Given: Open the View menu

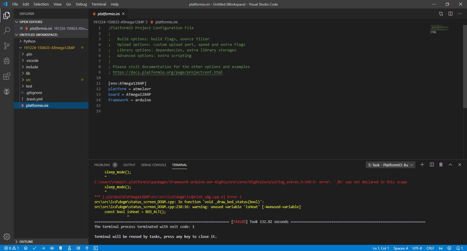Looking at the screenshot, I should [x=57, y=4].
